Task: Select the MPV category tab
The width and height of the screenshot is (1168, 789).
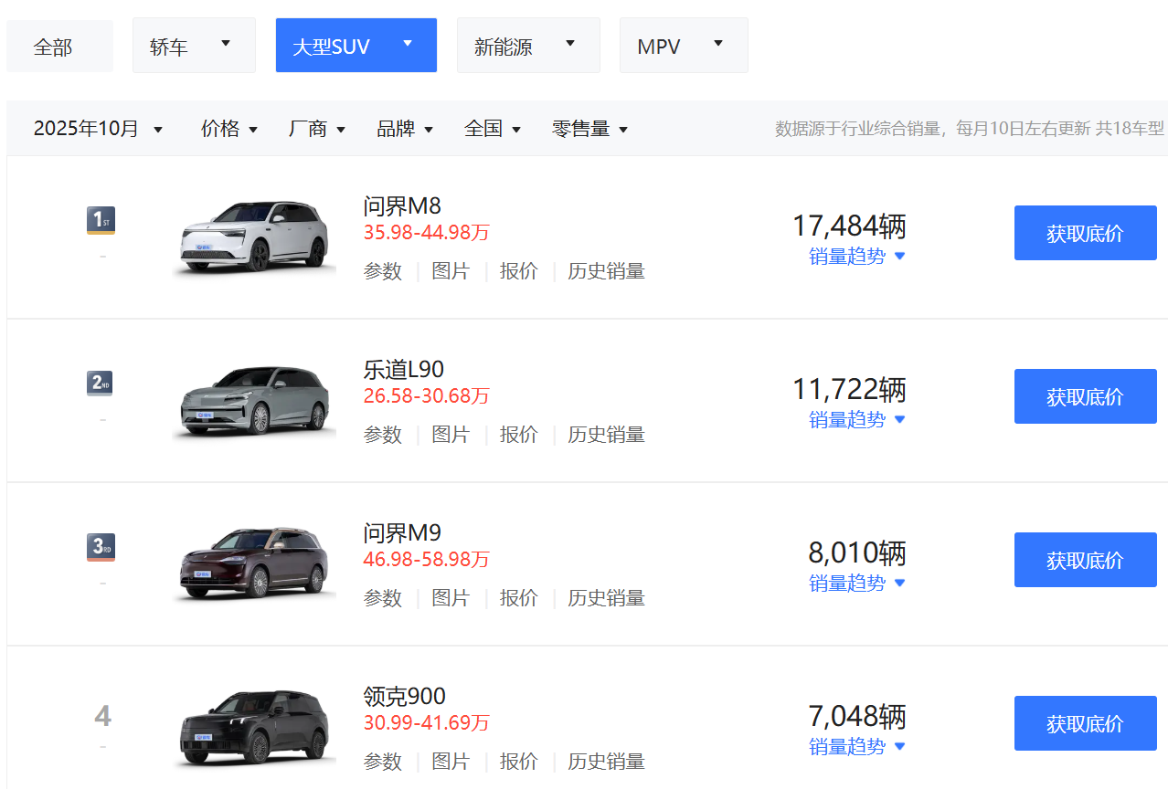Action: (683, 46)
